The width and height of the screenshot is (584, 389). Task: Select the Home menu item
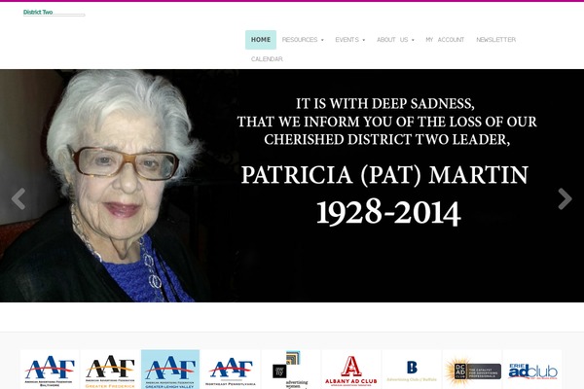click(x=261, y=40)
